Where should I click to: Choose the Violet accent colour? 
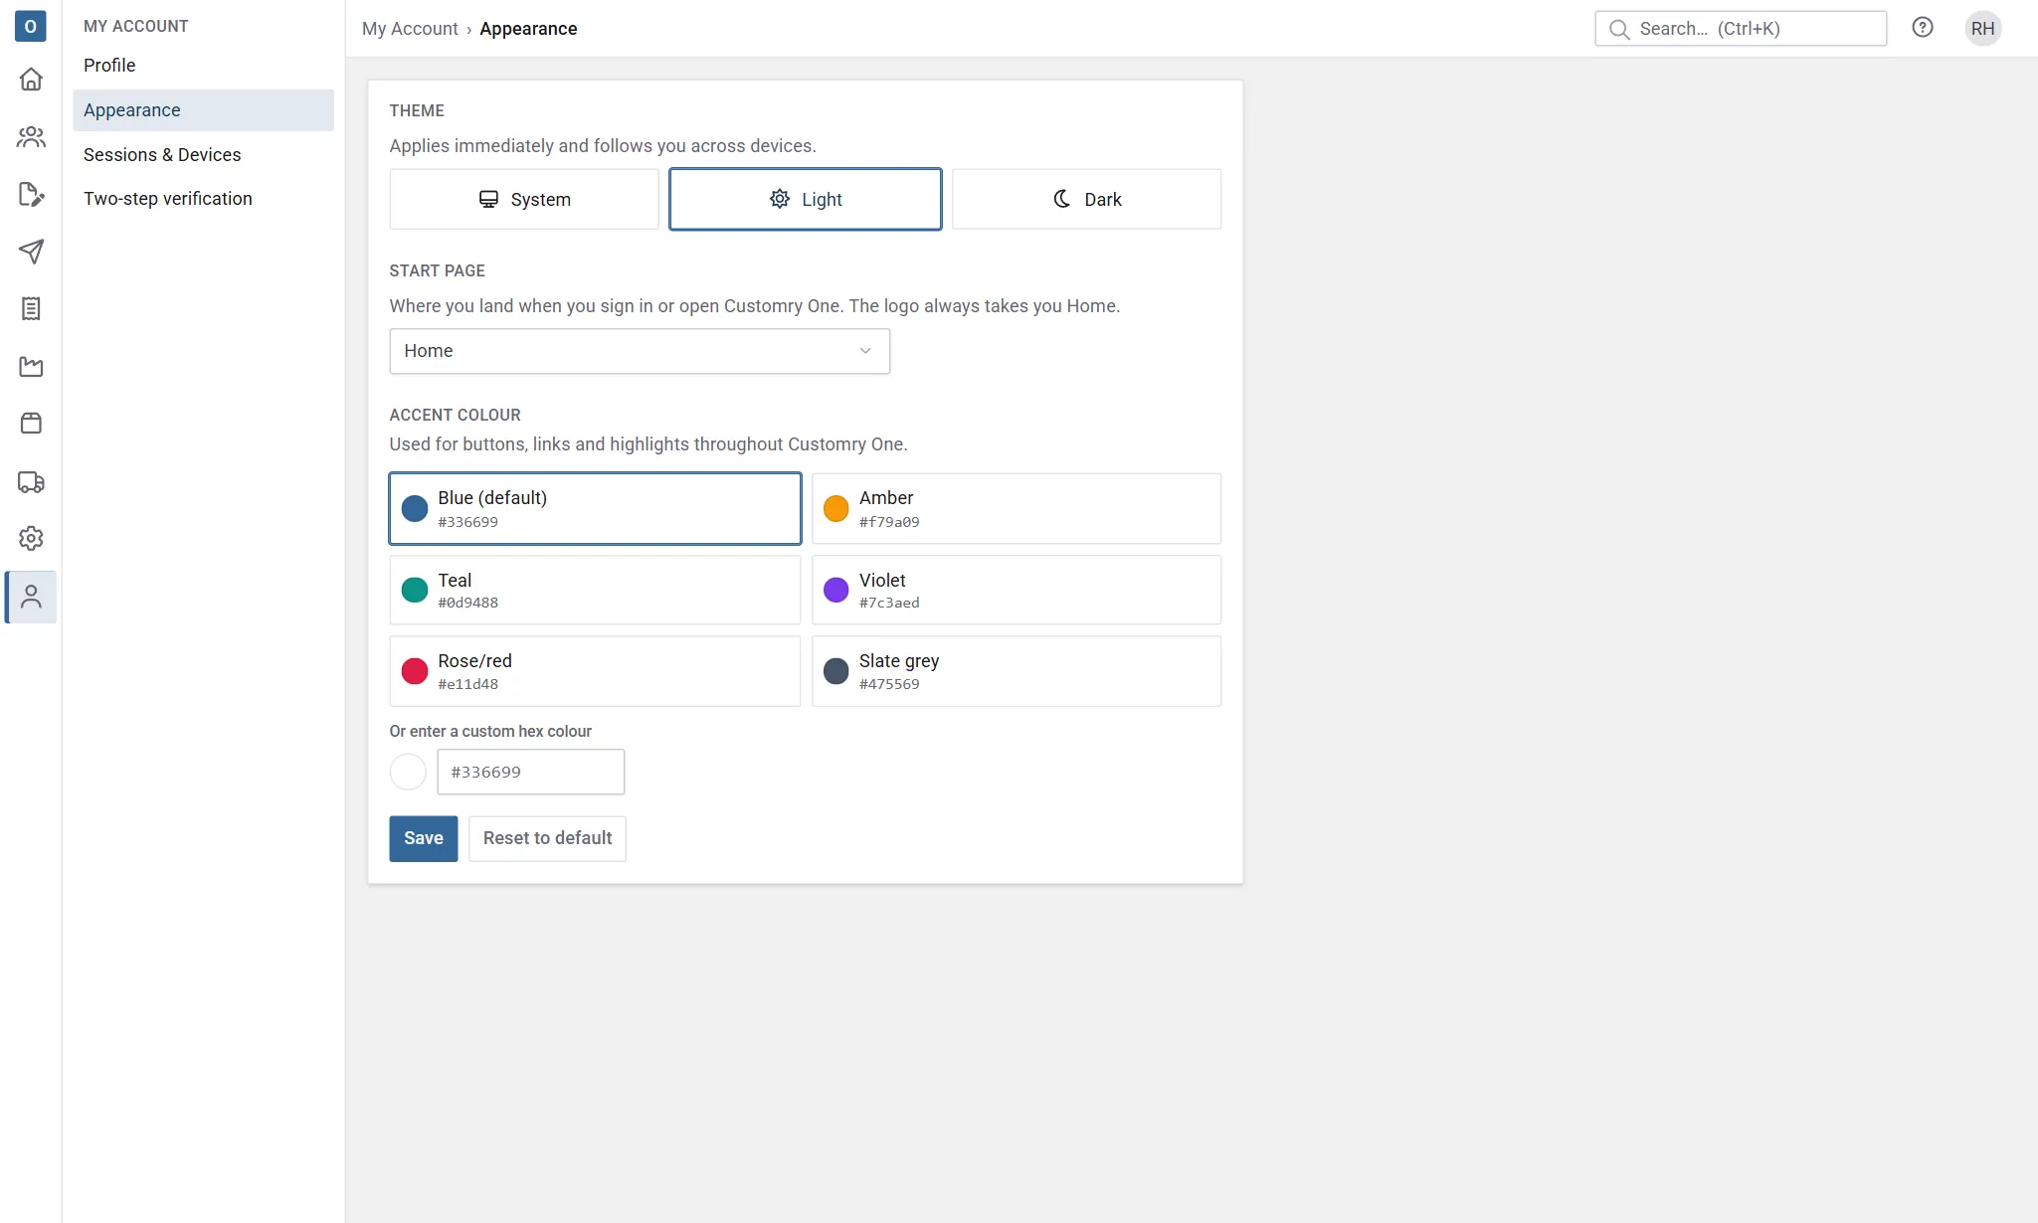(1017, 590)
